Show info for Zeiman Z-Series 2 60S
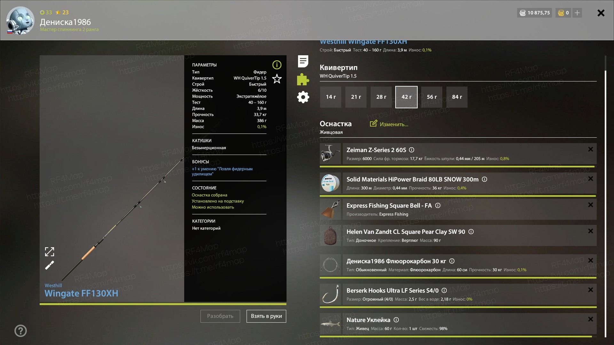This screenshot has width=614, height=345. tap(412, 150)
